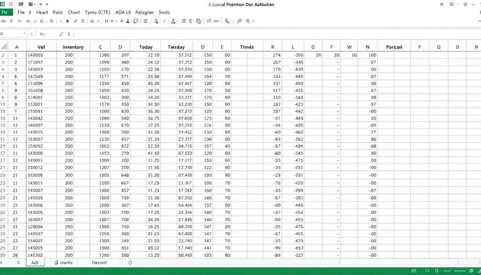
Task: Click the red underlined A font color icon
Action: tap(156, 21)
